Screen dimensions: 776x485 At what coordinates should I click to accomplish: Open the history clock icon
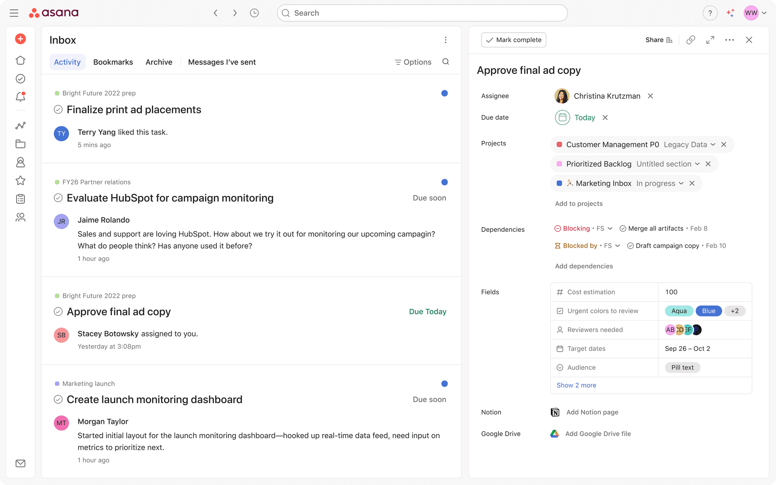click(x=254, y=13)
